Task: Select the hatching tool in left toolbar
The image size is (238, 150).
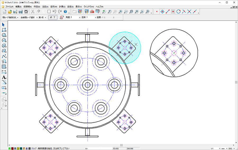Action: coord(4,66)
